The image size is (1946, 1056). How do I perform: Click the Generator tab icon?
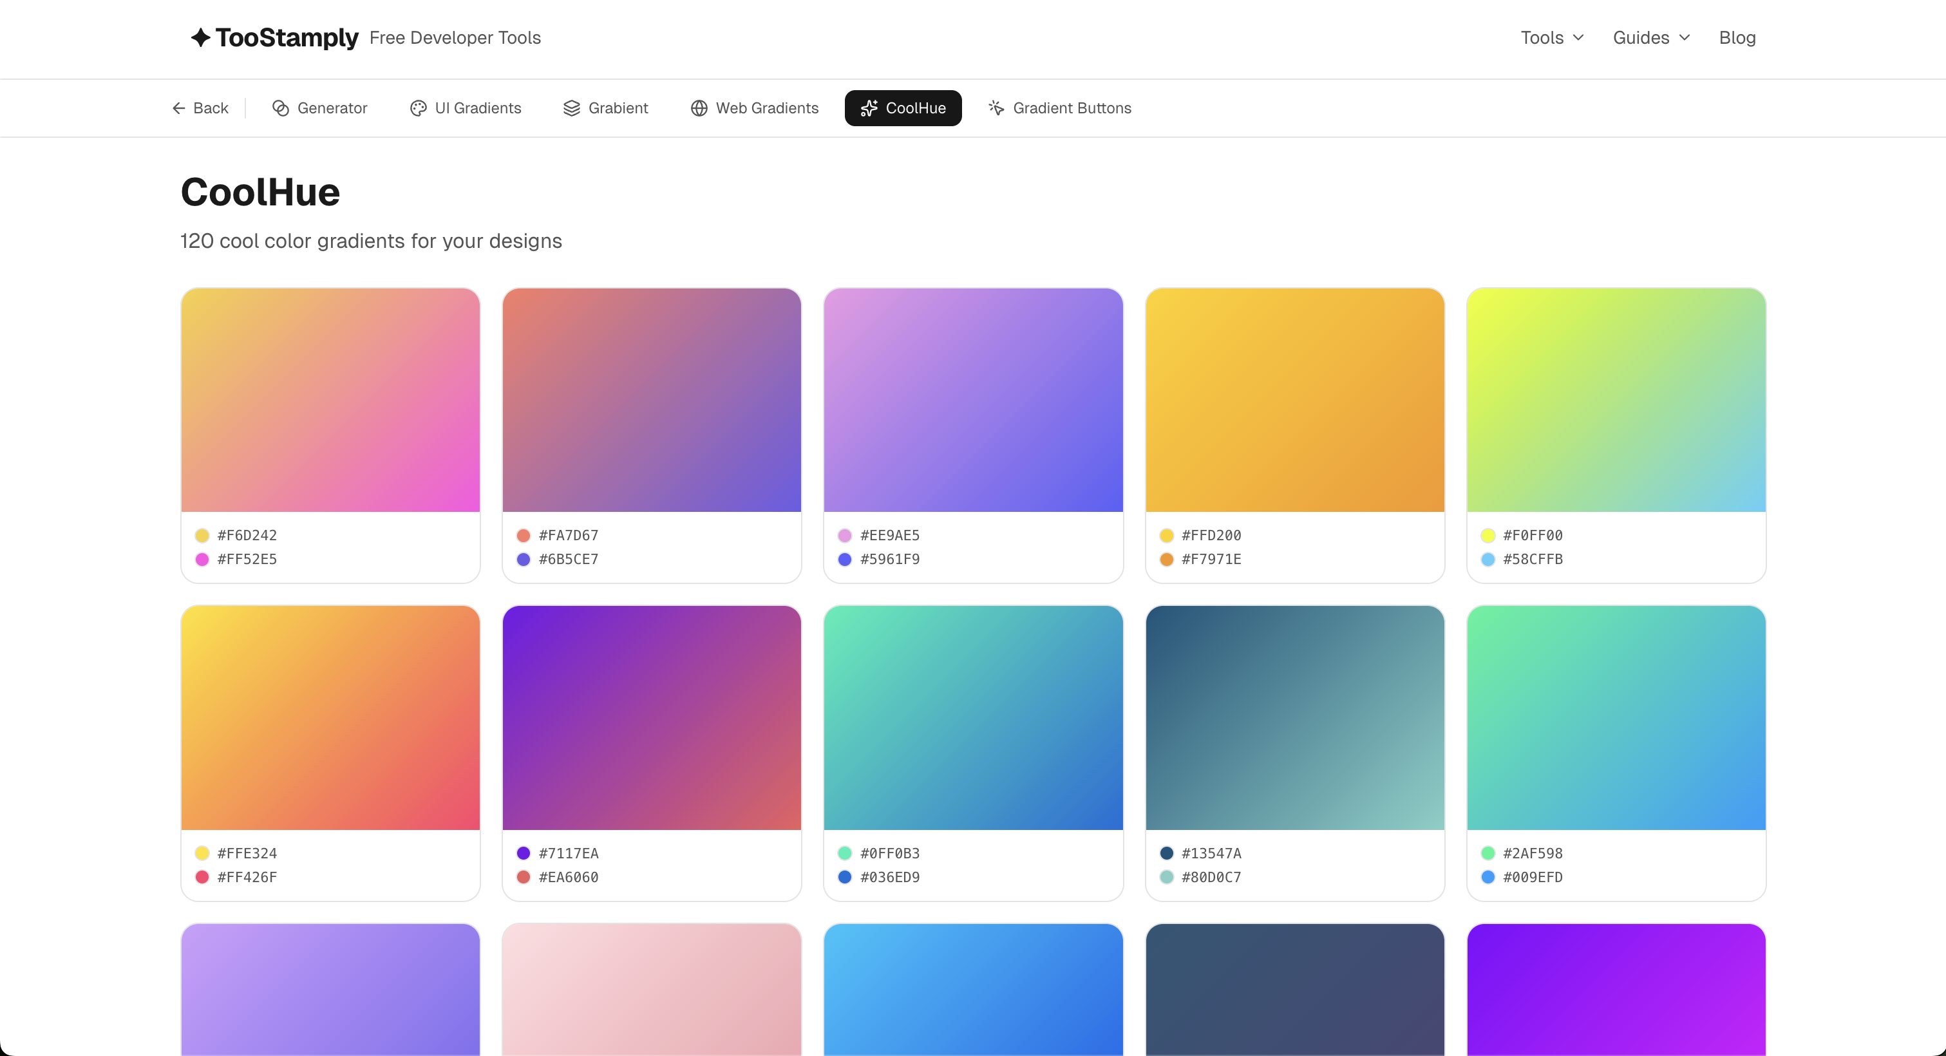tap(280, 108)
